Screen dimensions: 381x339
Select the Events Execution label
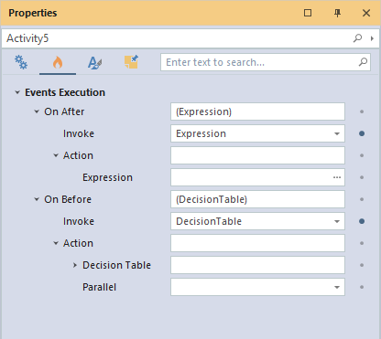coord(65,92)
